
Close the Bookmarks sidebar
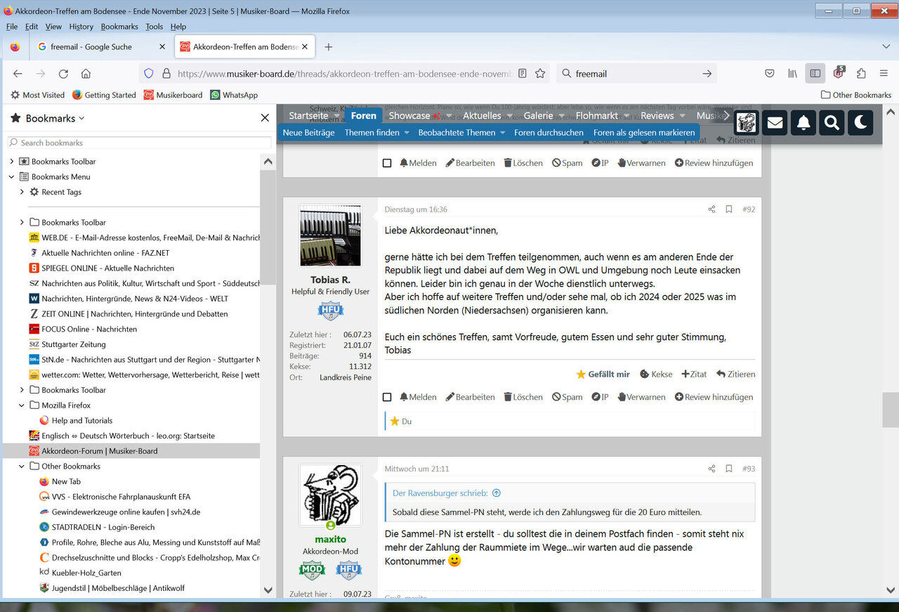click(265, 118)
